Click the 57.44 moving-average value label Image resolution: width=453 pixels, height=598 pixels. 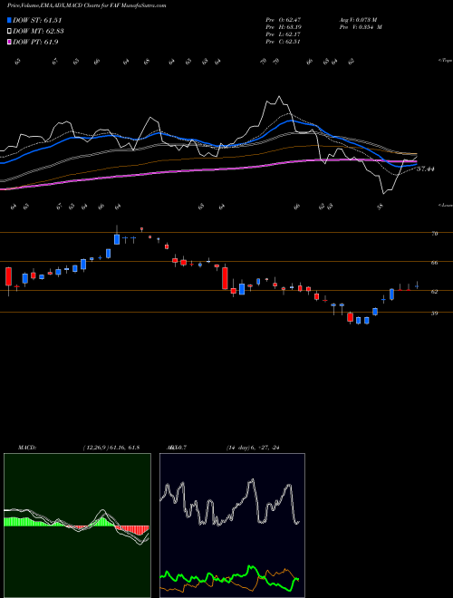tap(426, 169)
